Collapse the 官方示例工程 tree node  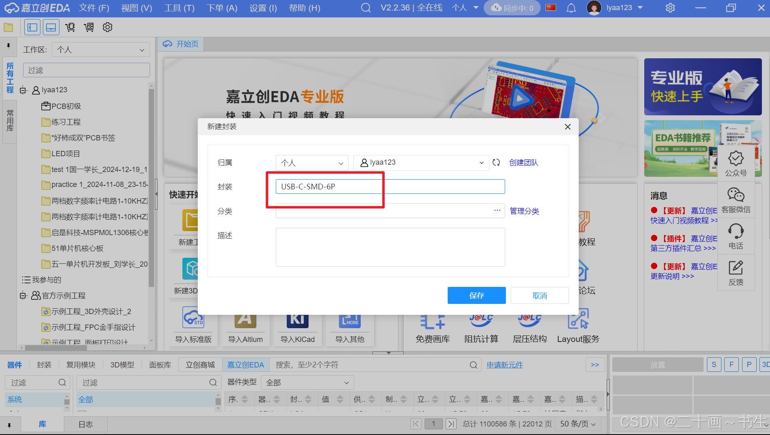[x=23, y=296]
